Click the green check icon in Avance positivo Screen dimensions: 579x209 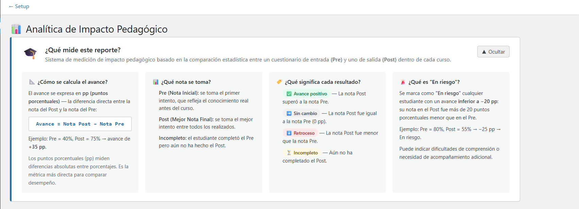pyautogui.click(x=289, y=94)
